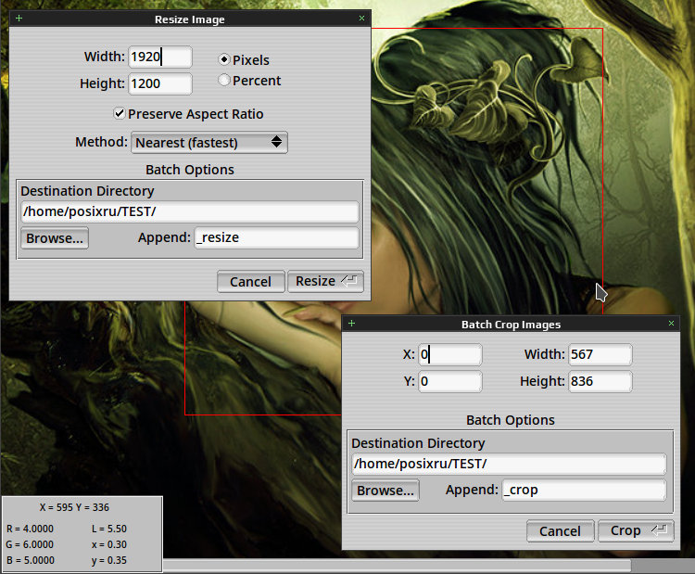Cancel the Batch Crop Images dialog
This screenshot has width=695, height=574.
[x=561, y=531]
